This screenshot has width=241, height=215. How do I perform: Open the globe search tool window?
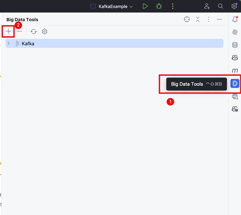(235, 97)
